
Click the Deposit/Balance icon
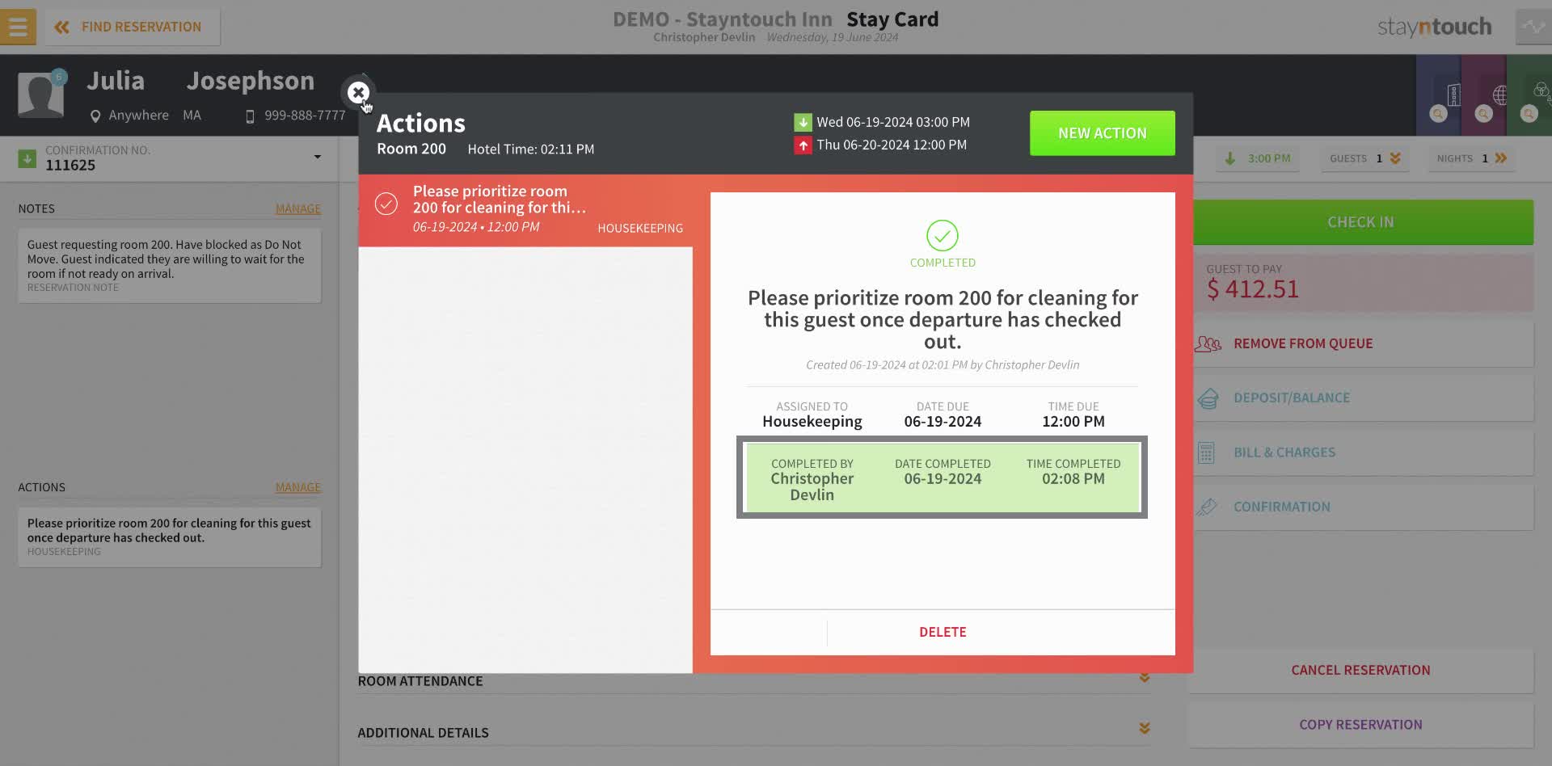[x=1208, y=398]
